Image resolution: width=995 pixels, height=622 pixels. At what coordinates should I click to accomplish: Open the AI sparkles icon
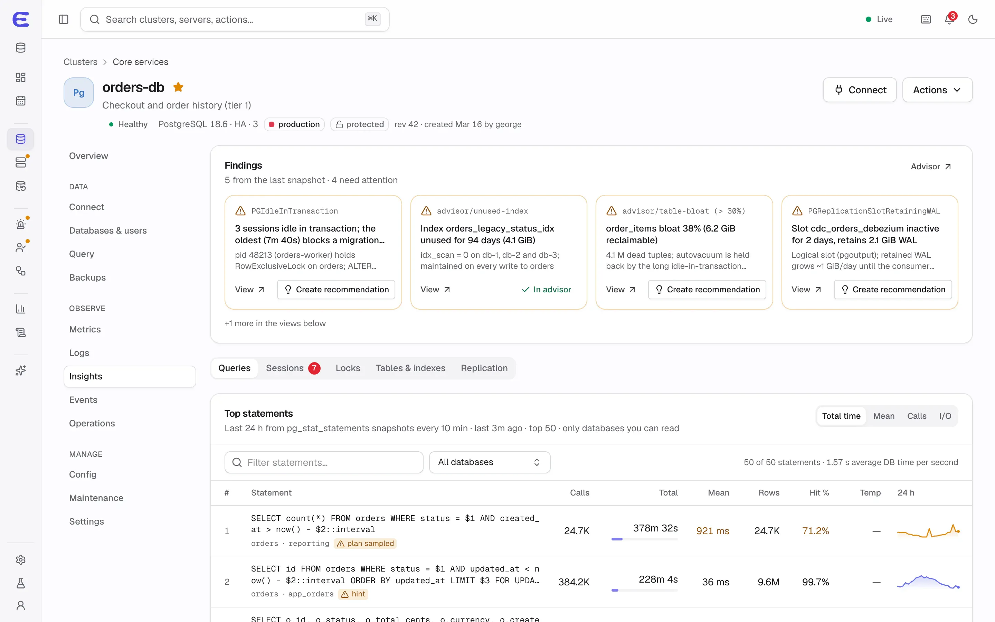21,371
